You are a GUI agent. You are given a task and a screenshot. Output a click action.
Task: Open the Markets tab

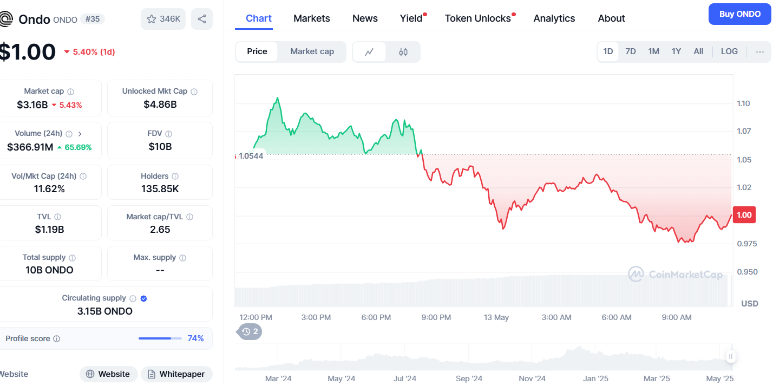(x=311, y=18)
